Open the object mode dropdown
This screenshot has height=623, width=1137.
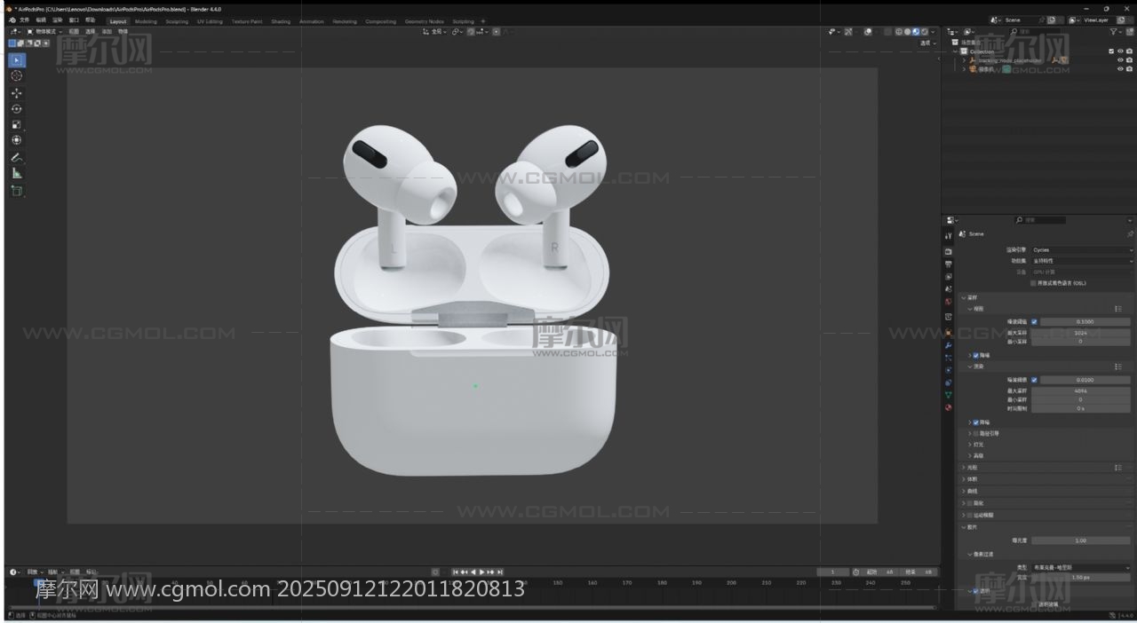[x=45, y=32]
